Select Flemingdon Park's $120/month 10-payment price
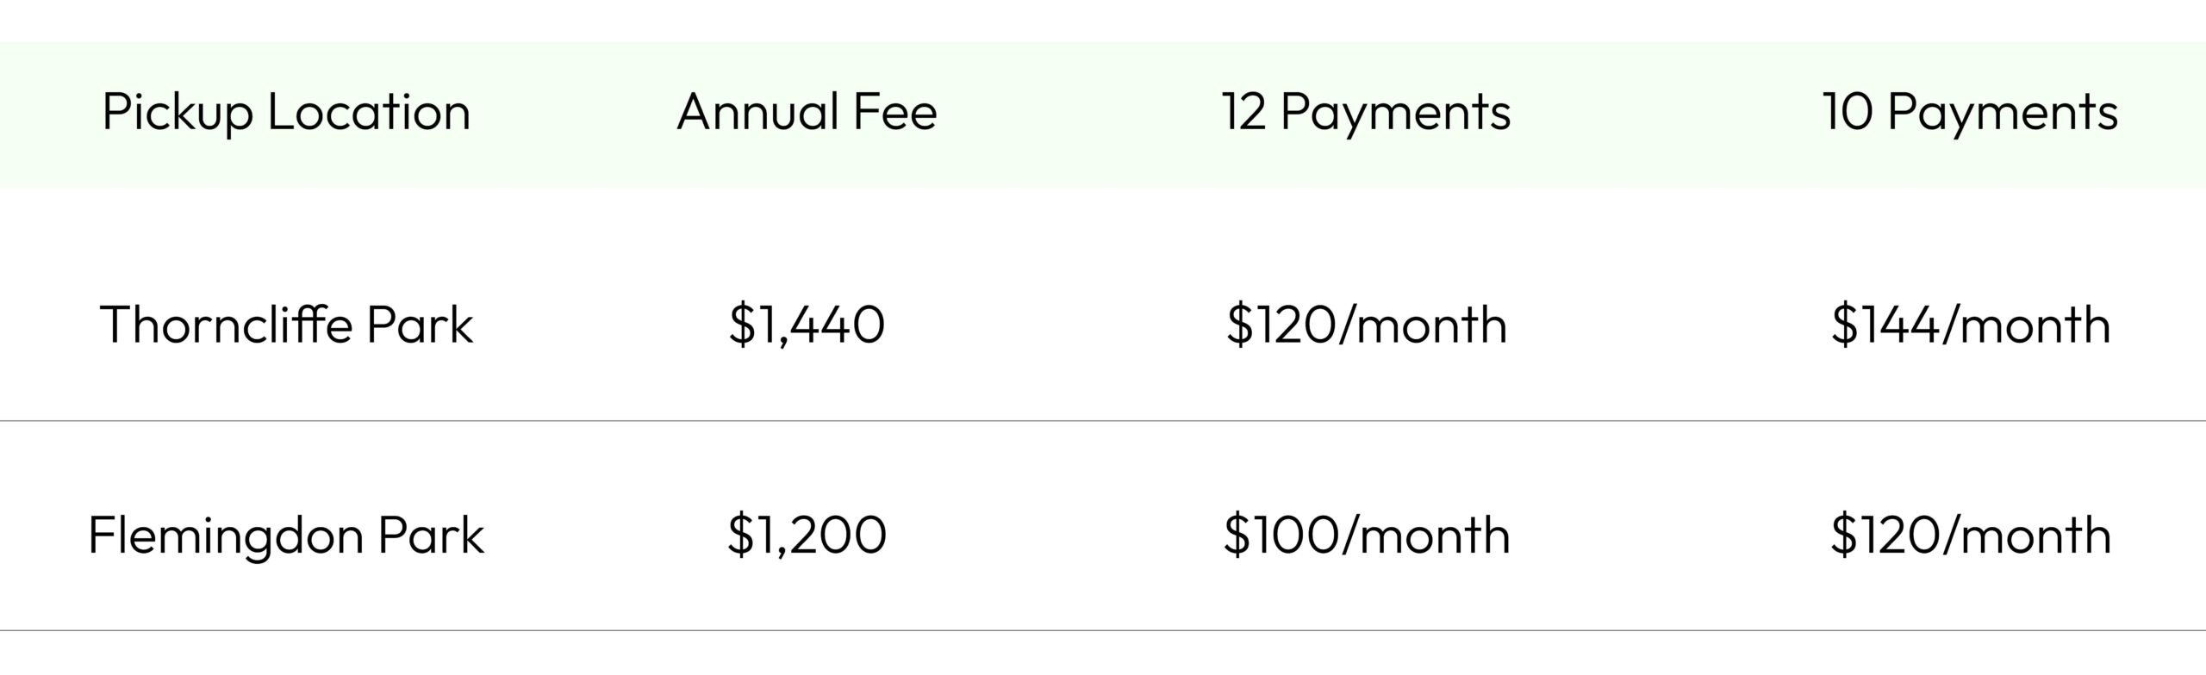2206x675 pixels. click(1971, 536)
